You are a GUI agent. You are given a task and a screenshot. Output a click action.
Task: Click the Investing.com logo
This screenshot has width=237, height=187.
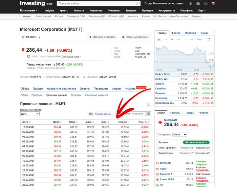pyautogui.click(x=37, y=3)
